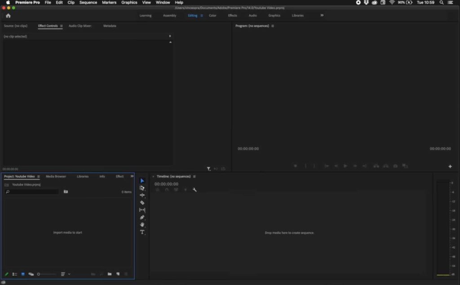Click the Add Marker button in Program monitor
The height and width of the screenshot is (285, 460).
tap(296, 166)
